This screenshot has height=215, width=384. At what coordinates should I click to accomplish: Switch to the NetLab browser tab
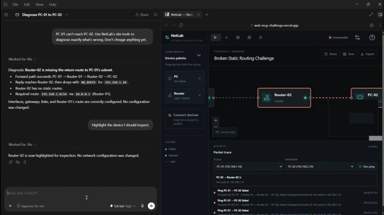coord(182,15)
